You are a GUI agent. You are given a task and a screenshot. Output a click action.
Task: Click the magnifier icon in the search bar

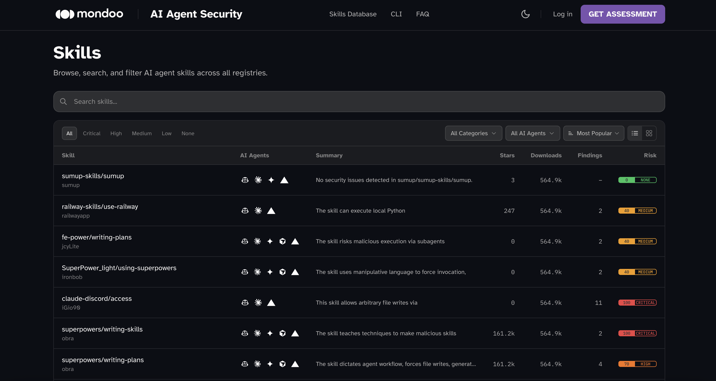63,102
